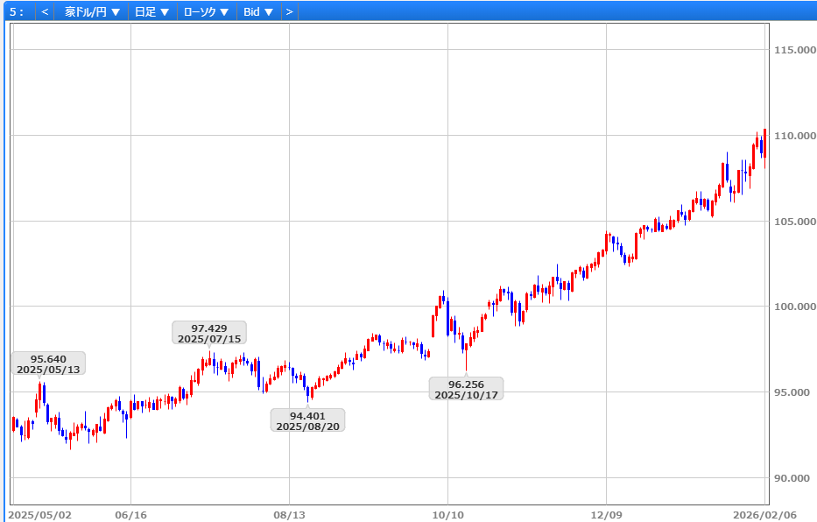Click the 110.000 price axis label
Viewport: 817px width, 522px height.
point(794,136)
